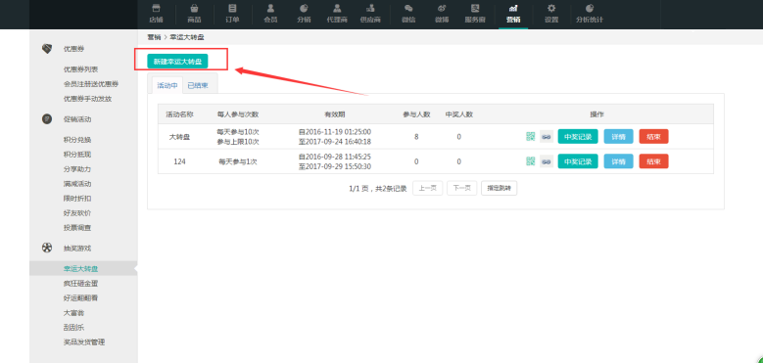Click the 有效期 column header
This screenshot has width=763, height=363.
(x=335, y=114)
